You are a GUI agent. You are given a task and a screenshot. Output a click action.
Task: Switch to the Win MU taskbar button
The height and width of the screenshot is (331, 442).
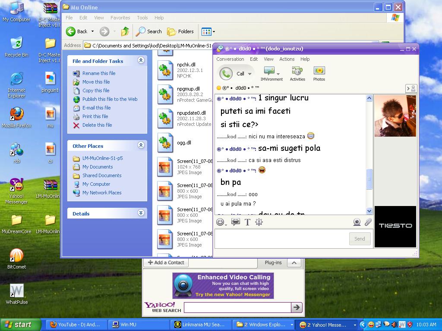pyautogui.click(x=139, y=325)
